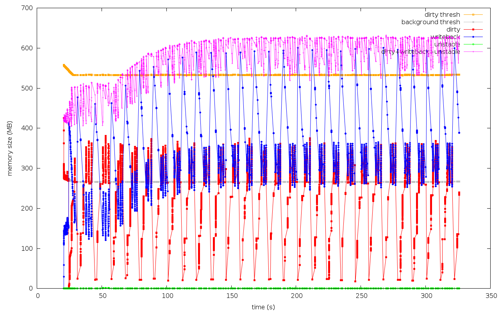Click the y-axis tick label 600
This screenshot has height=312, width=500.
click(28, 48)
